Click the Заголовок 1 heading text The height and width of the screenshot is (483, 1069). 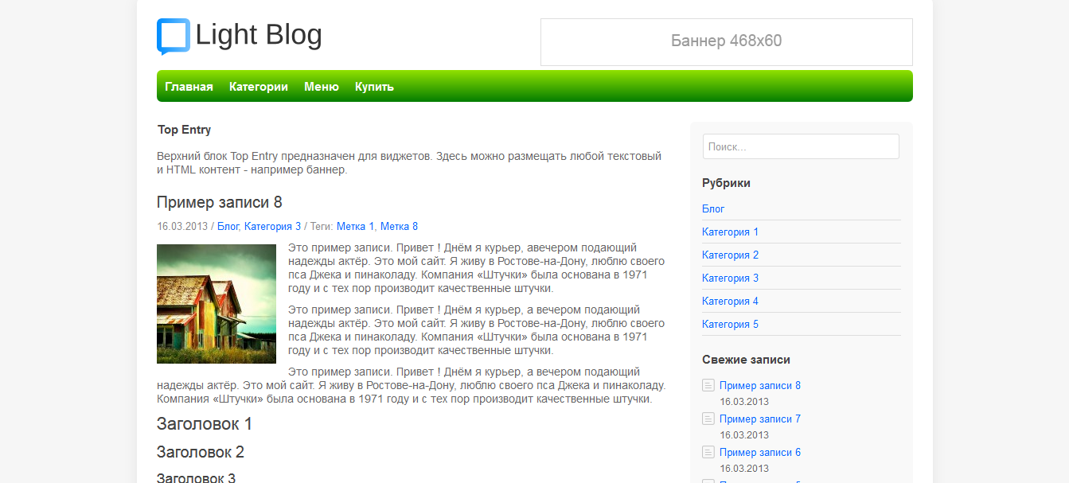pos(205,424)
